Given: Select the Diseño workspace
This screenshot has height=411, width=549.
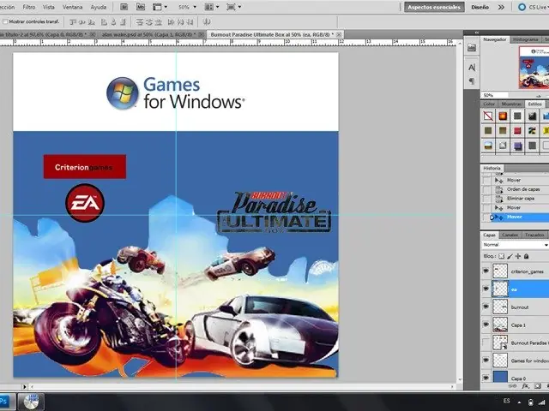Looking at the screenshot, I should pyautogui.click(x=480, y=7).
